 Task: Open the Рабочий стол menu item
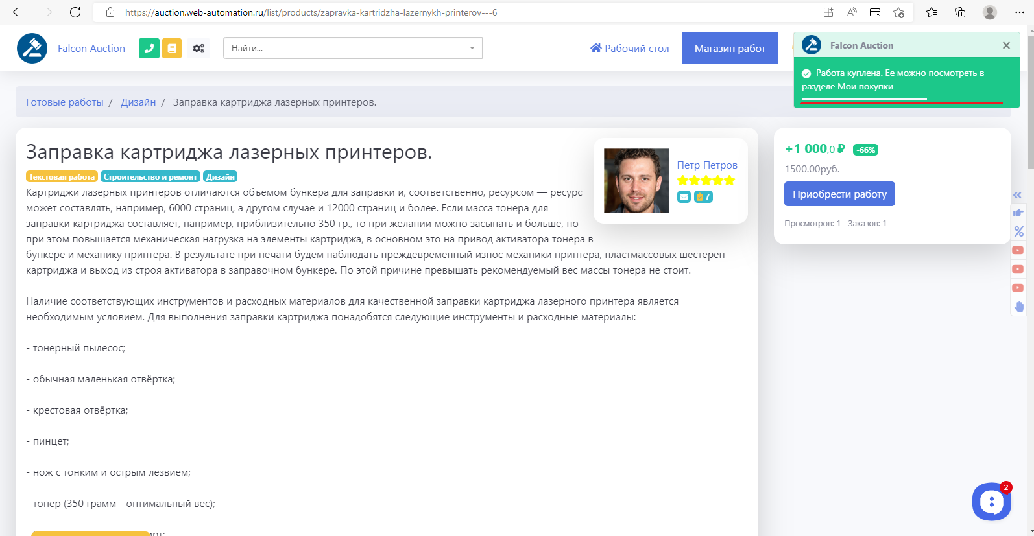pos(629,49)
